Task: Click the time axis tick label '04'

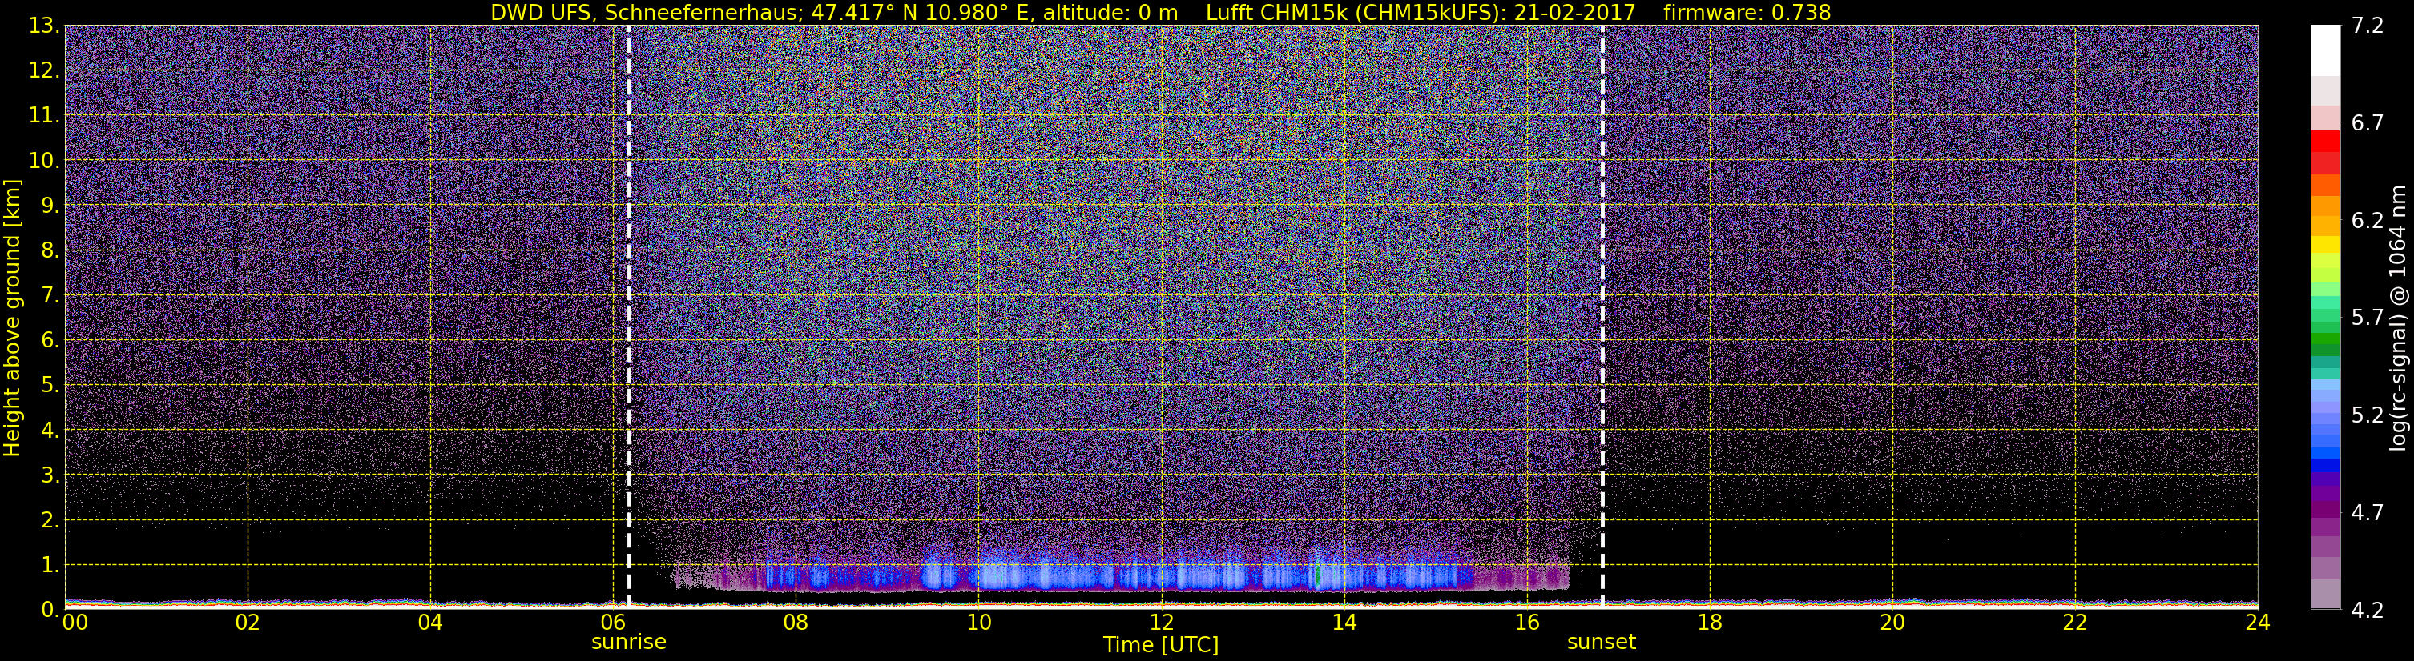Action: coord(430,623)
